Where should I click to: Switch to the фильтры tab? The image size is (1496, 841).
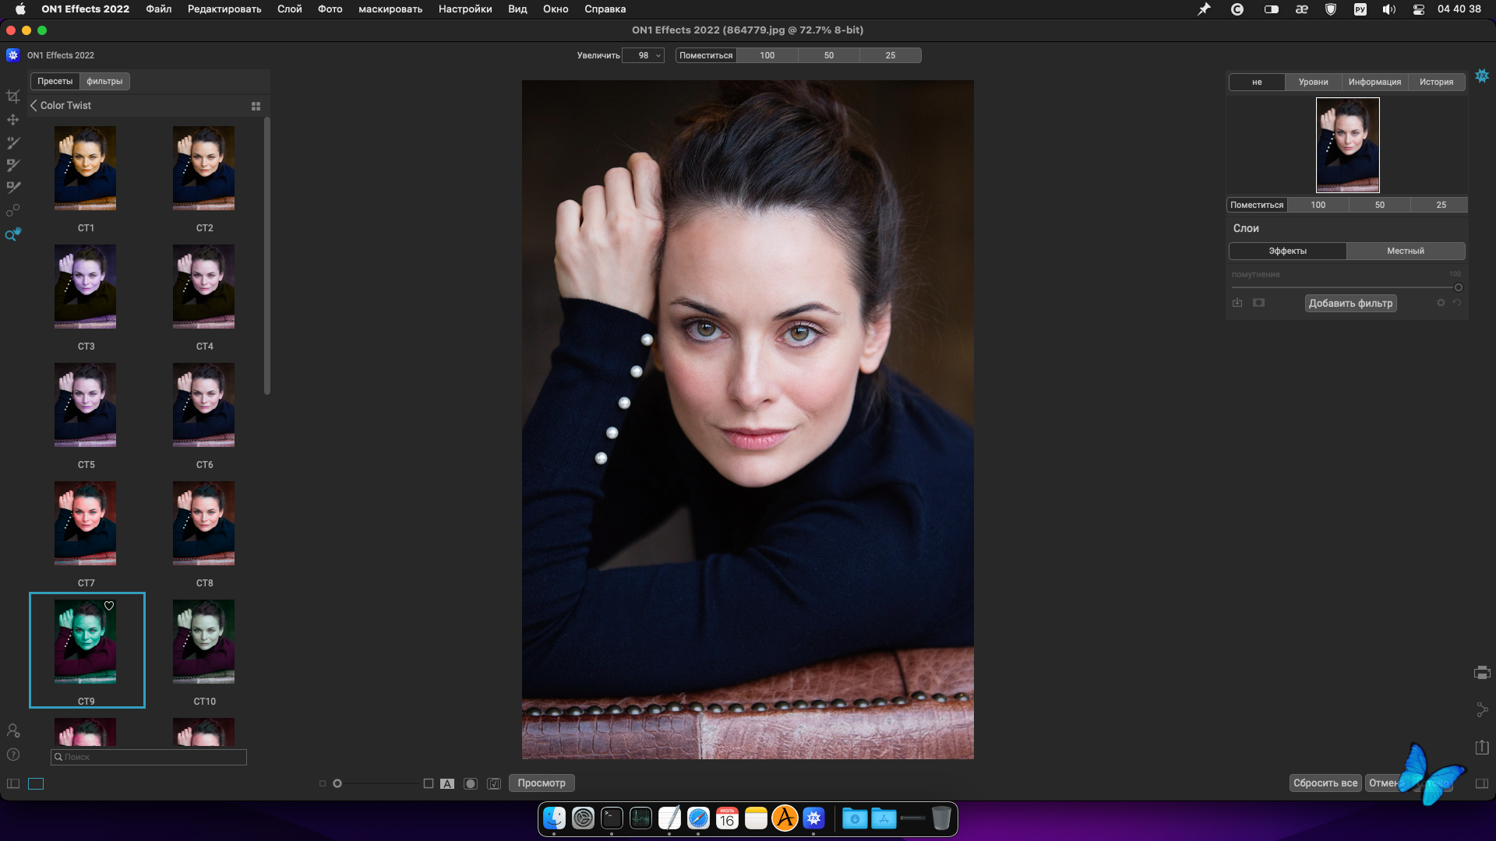pos(104,81)
